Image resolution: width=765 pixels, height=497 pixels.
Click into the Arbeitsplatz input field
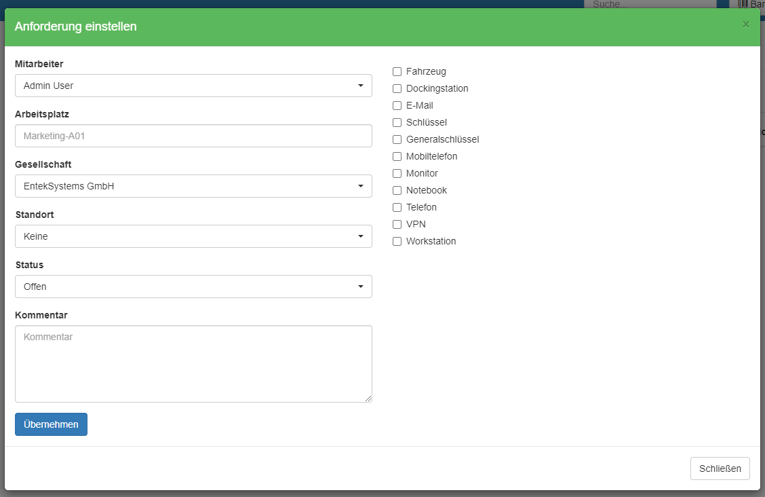click(193, 136)
